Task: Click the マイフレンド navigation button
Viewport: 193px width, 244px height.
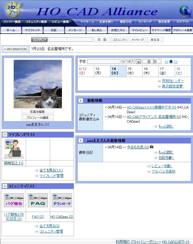Action: (x=32, y=30)
